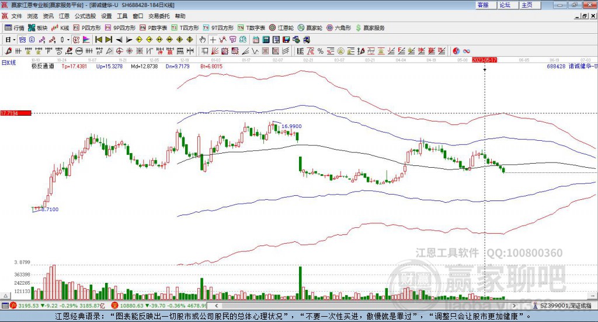Click the Md=12.8738 indicator value
Viewport: 598px width, 322px height.
pyautogui.click(x=144, y=66)
